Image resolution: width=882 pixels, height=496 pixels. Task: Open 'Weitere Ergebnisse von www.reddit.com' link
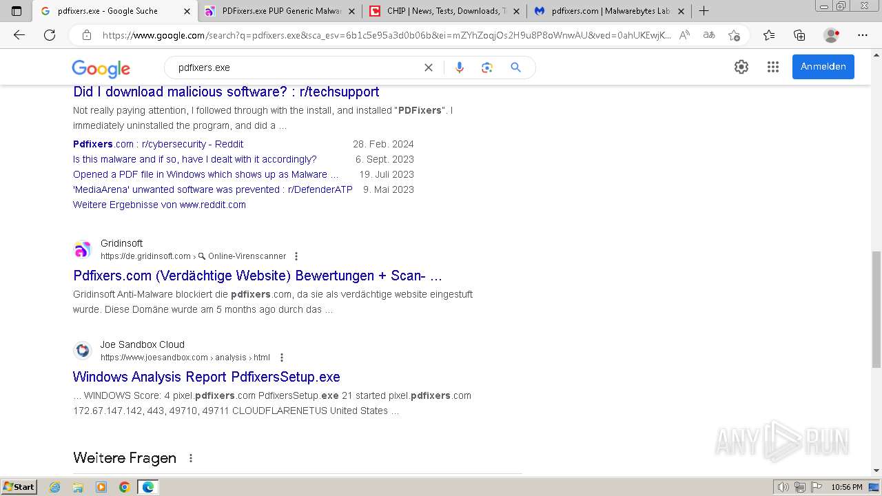159,205
